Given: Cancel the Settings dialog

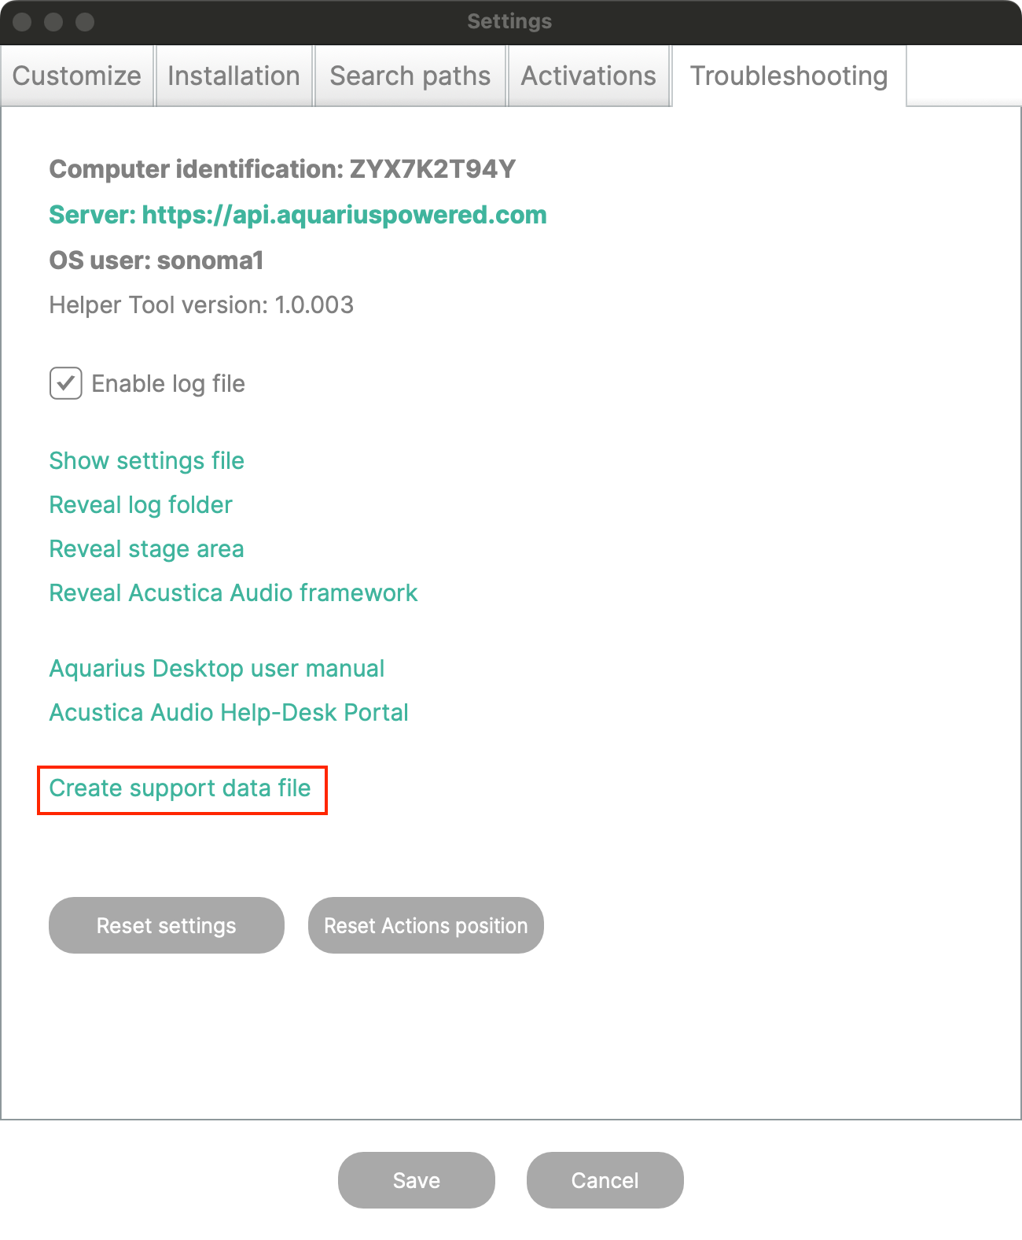Looking at the screenshot, I should coord(605,1180).
